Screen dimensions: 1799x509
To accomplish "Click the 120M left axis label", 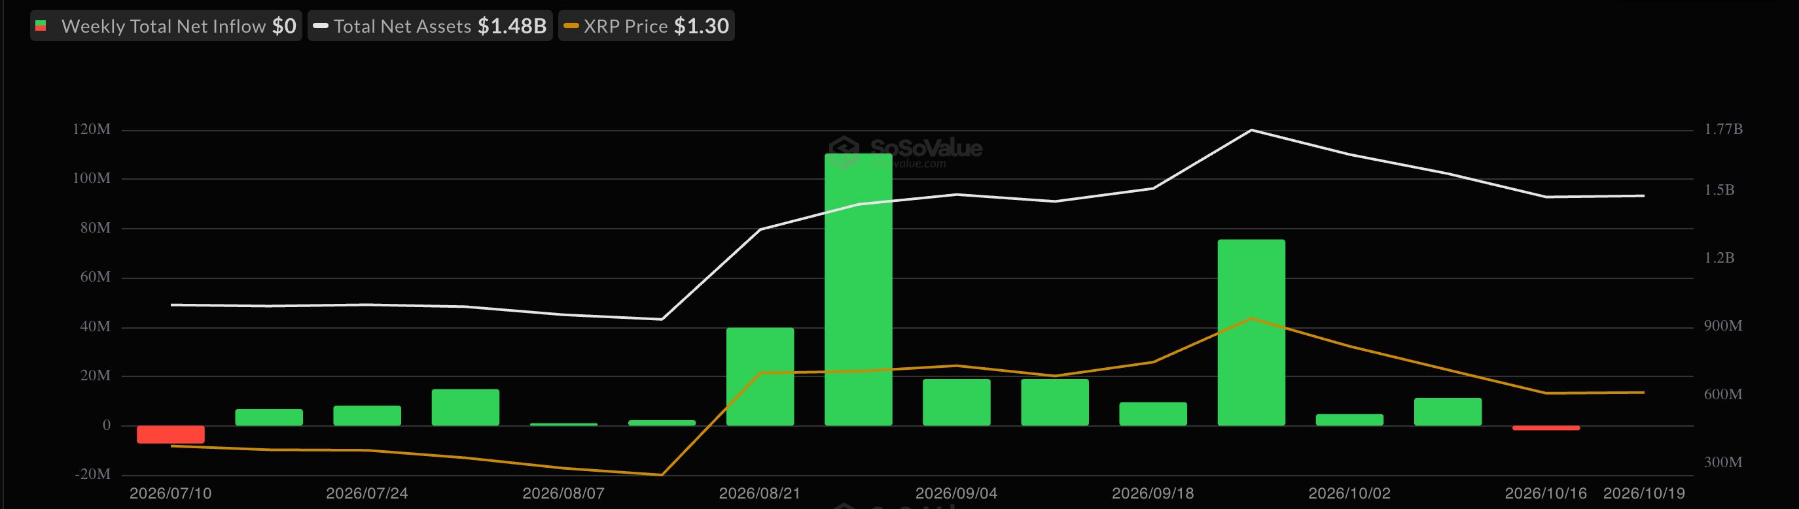I will (x=92, y=129).
